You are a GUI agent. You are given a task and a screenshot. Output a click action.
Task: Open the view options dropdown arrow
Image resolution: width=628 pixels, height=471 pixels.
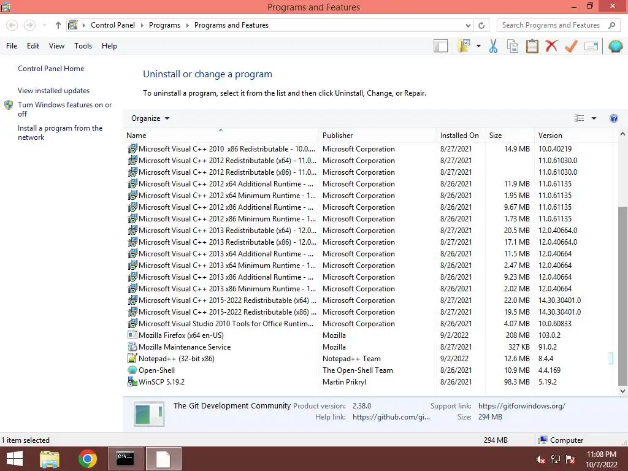tap(594, 118)
